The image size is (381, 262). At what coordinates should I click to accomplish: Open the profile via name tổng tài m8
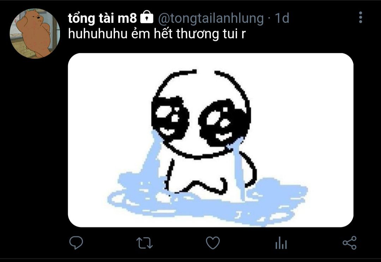(x=102, y=18)
